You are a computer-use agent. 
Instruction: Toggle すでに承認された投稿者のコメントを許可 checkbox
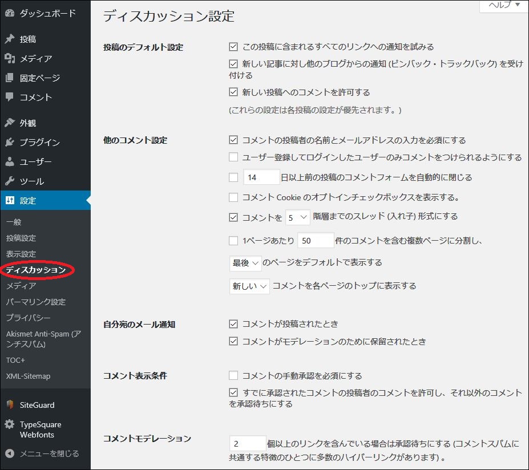(x=233, y=392)
